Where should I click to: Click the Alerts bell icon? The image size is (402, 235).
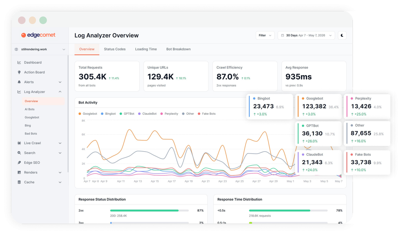coord(19,82)
